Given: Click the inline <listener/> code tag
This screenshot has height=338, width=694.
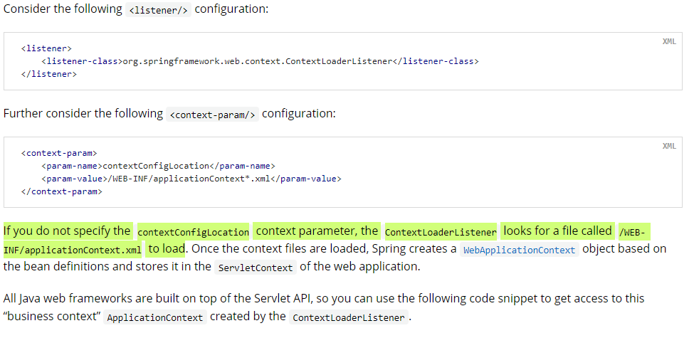Looking at the screenshot, I should click(x=159, y=10).
